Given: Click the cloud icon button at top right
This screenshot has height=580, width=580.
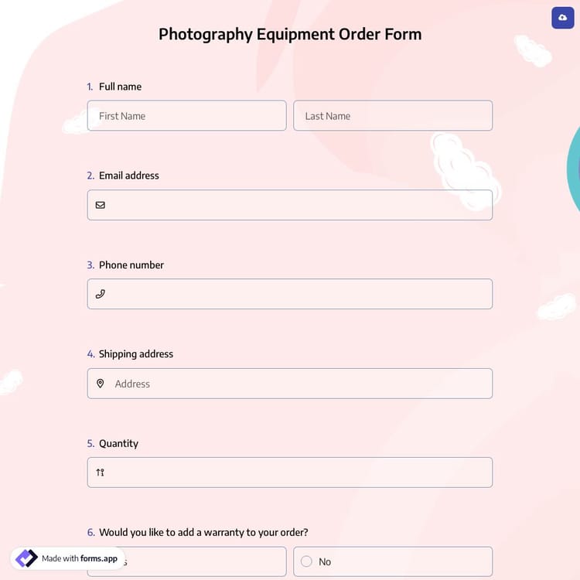Looking at the screenshot, I should 562,19.
